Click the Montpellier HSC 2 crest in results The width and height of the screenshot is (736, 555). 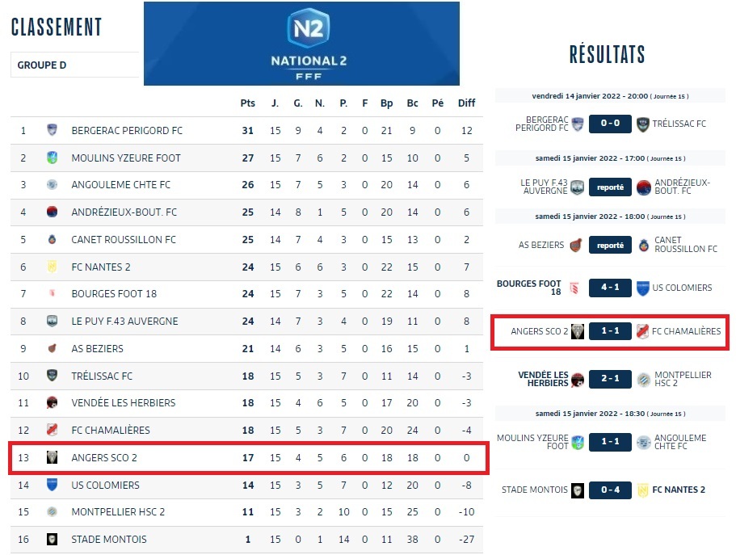tap(643, 381)
